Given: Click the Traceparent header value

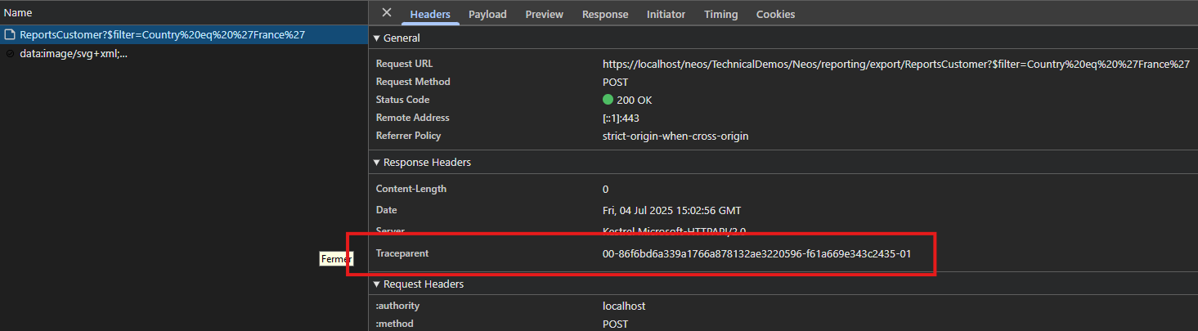Looking at the screenshot, I should pos(756,254).
